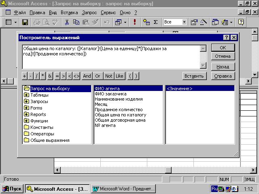Image resolution: width=259 pixels, height=194 pixels.
Task: Click the Format Painter brush icon
Action: click(x=95, y=22)
